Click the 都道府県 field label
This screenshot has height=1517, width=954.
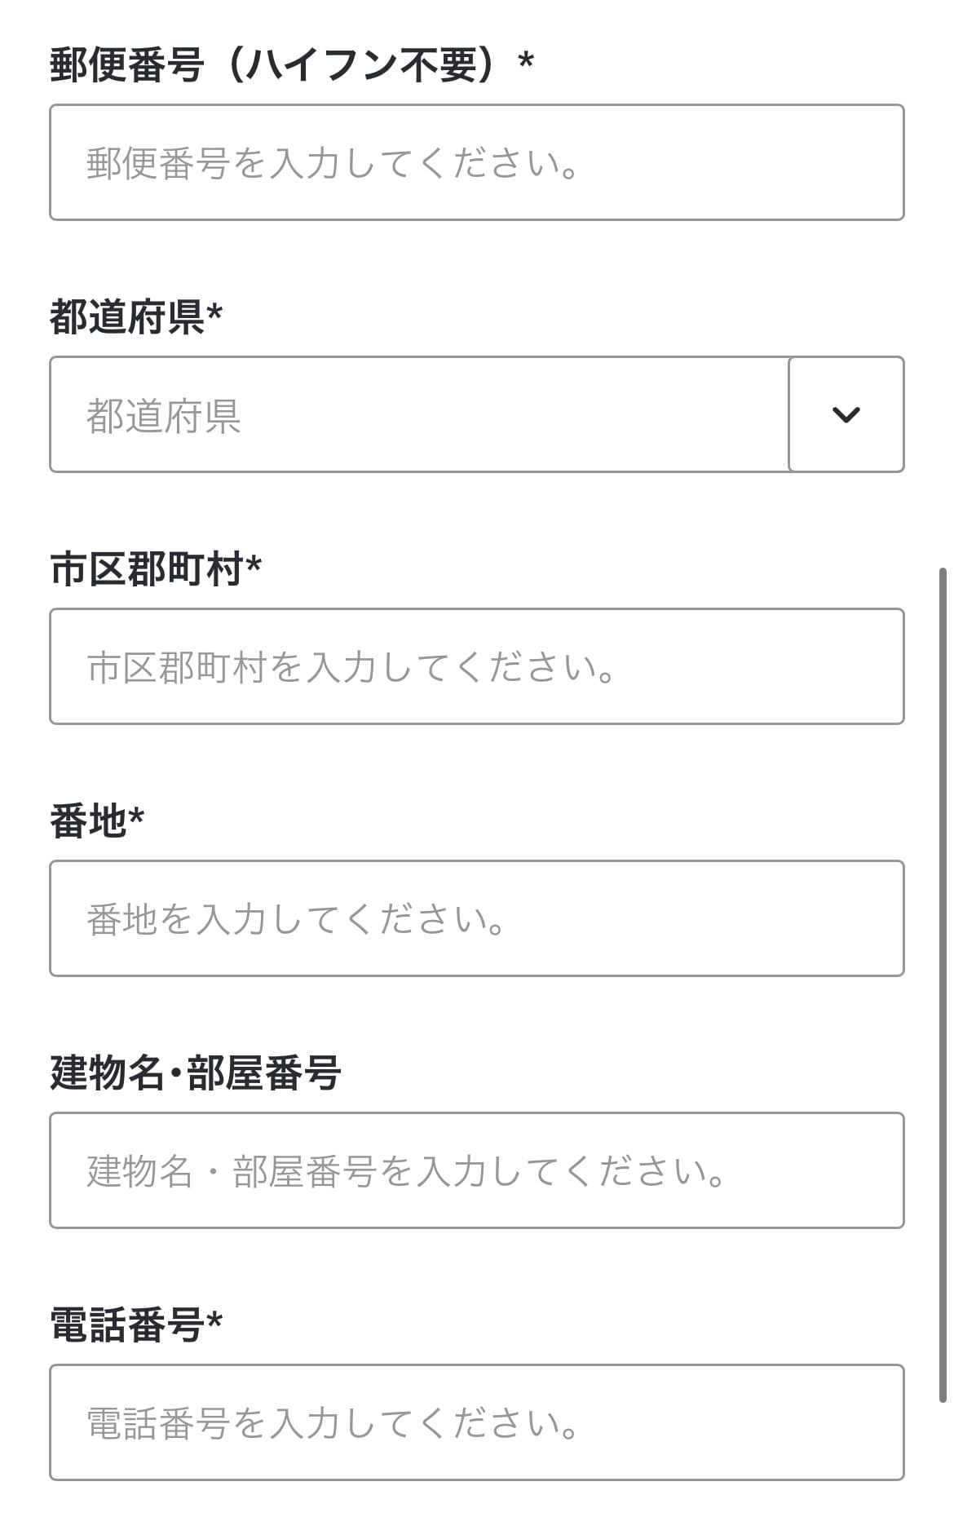(126, 317)
